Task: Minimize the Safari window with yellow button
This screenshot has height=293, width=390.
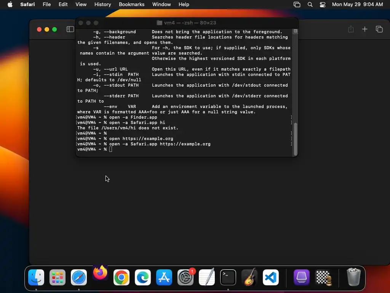Action: (47, 29)
